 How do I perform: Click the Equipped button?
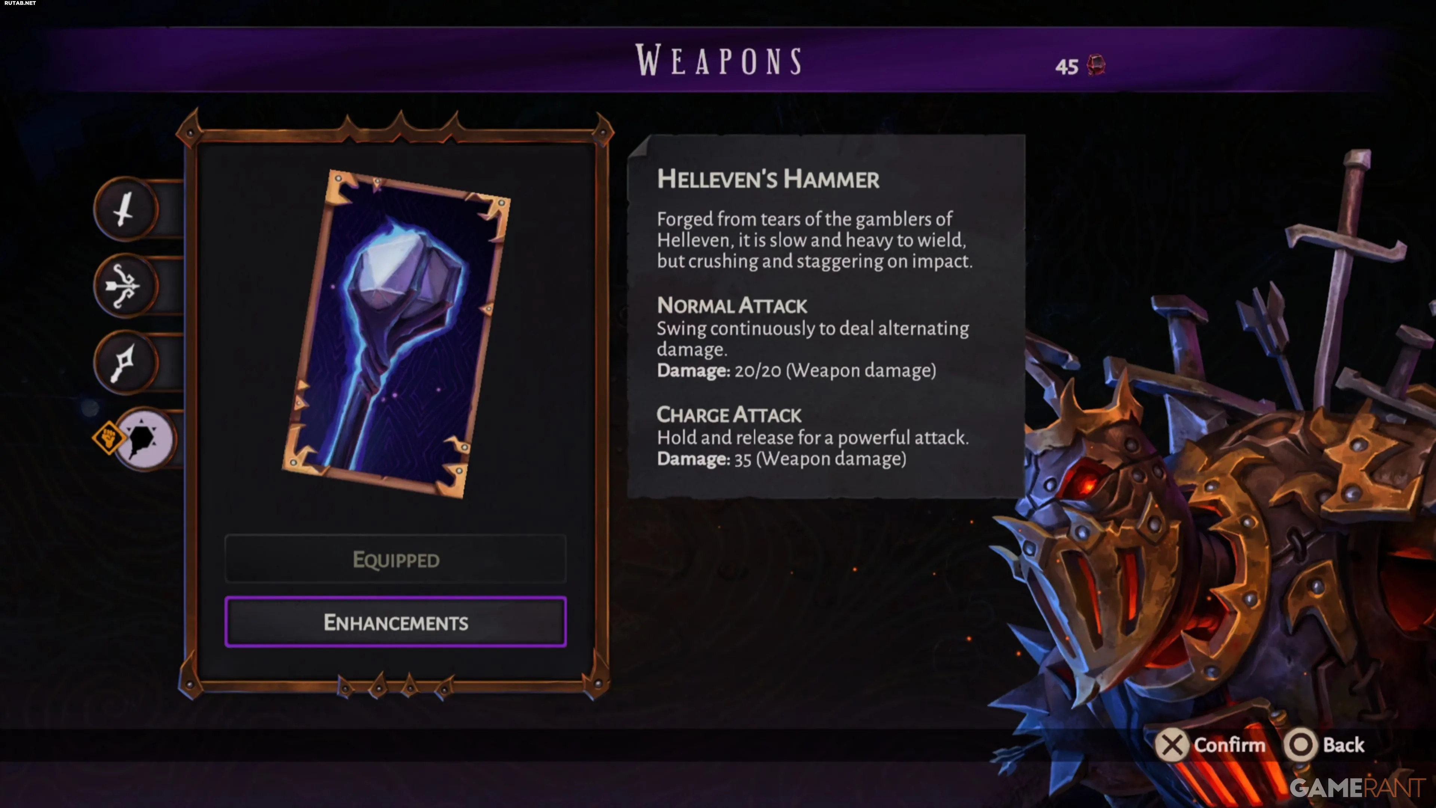(x=396, y=559)
